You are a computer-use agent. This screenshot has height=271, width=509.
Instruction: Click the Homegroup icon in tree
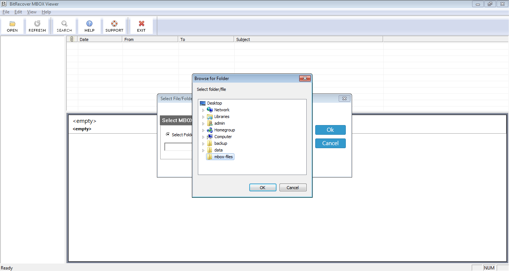[210, 130]
